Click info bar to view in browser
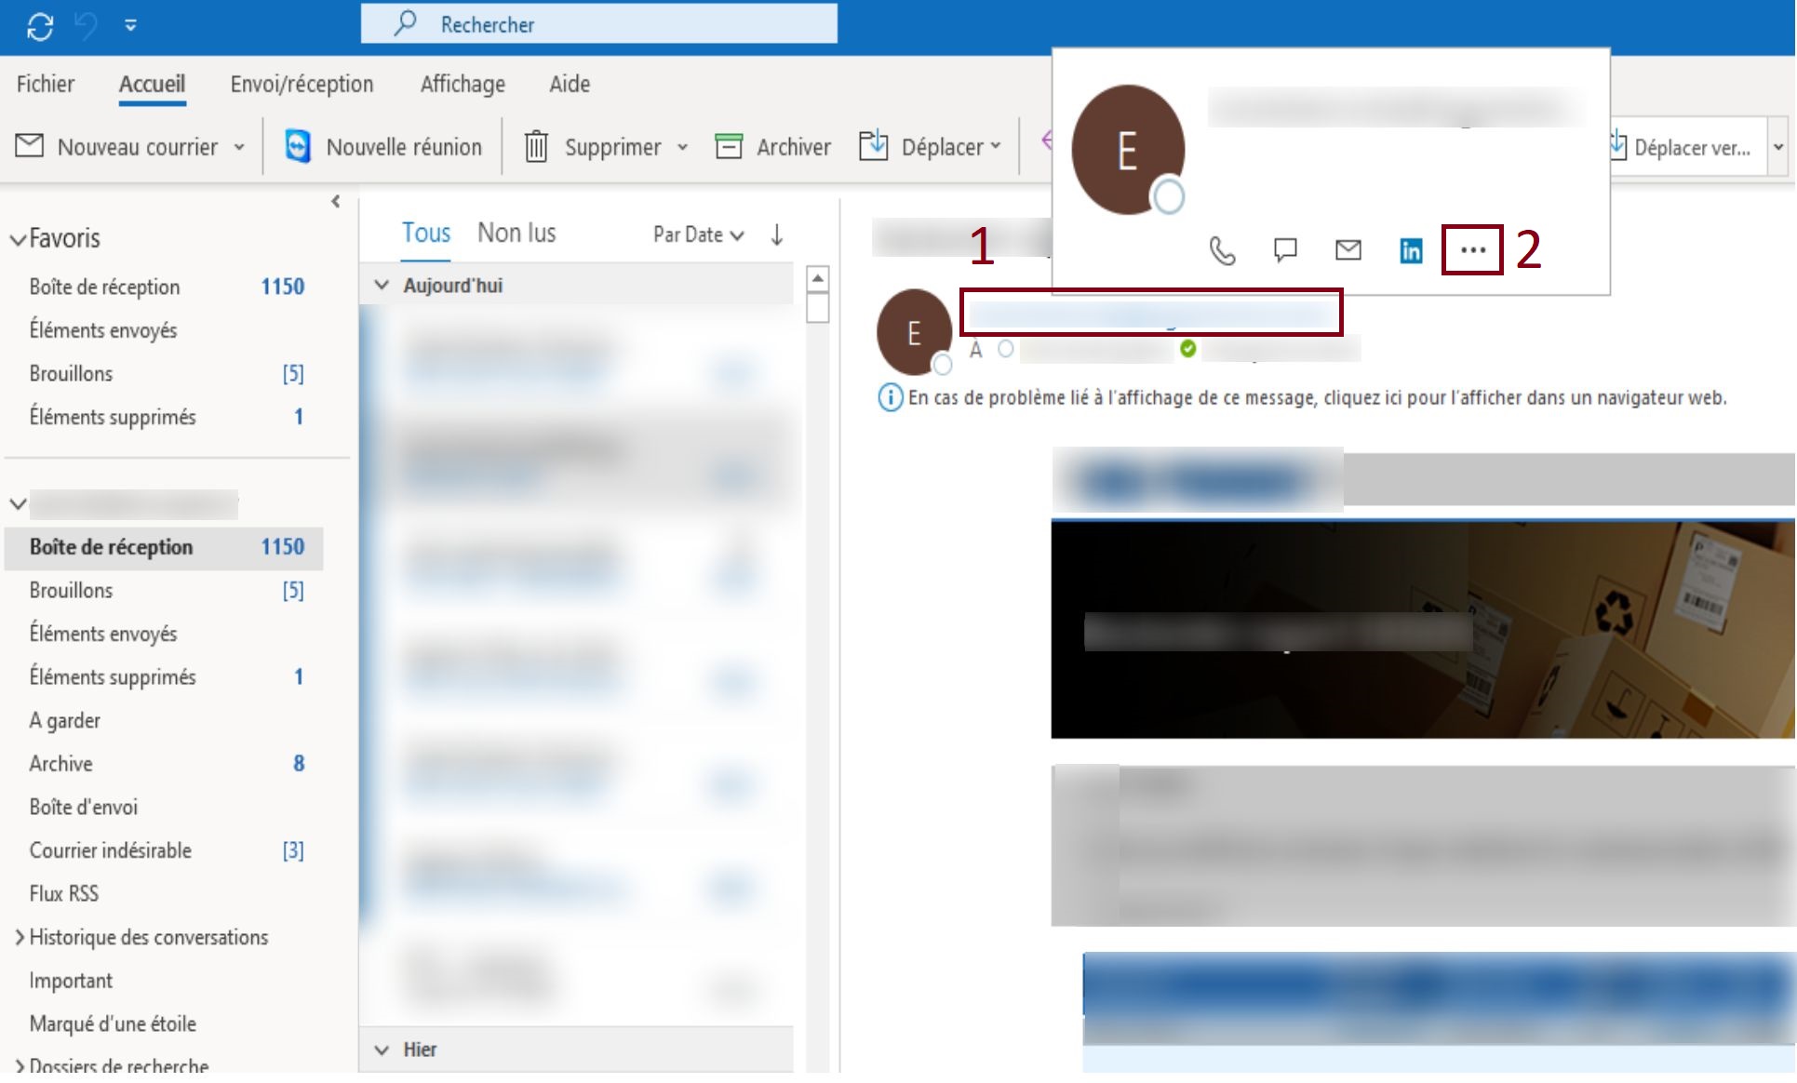Image resolution: width=1797 pixels, height=1083 pixels. [x=1316, y=398]
